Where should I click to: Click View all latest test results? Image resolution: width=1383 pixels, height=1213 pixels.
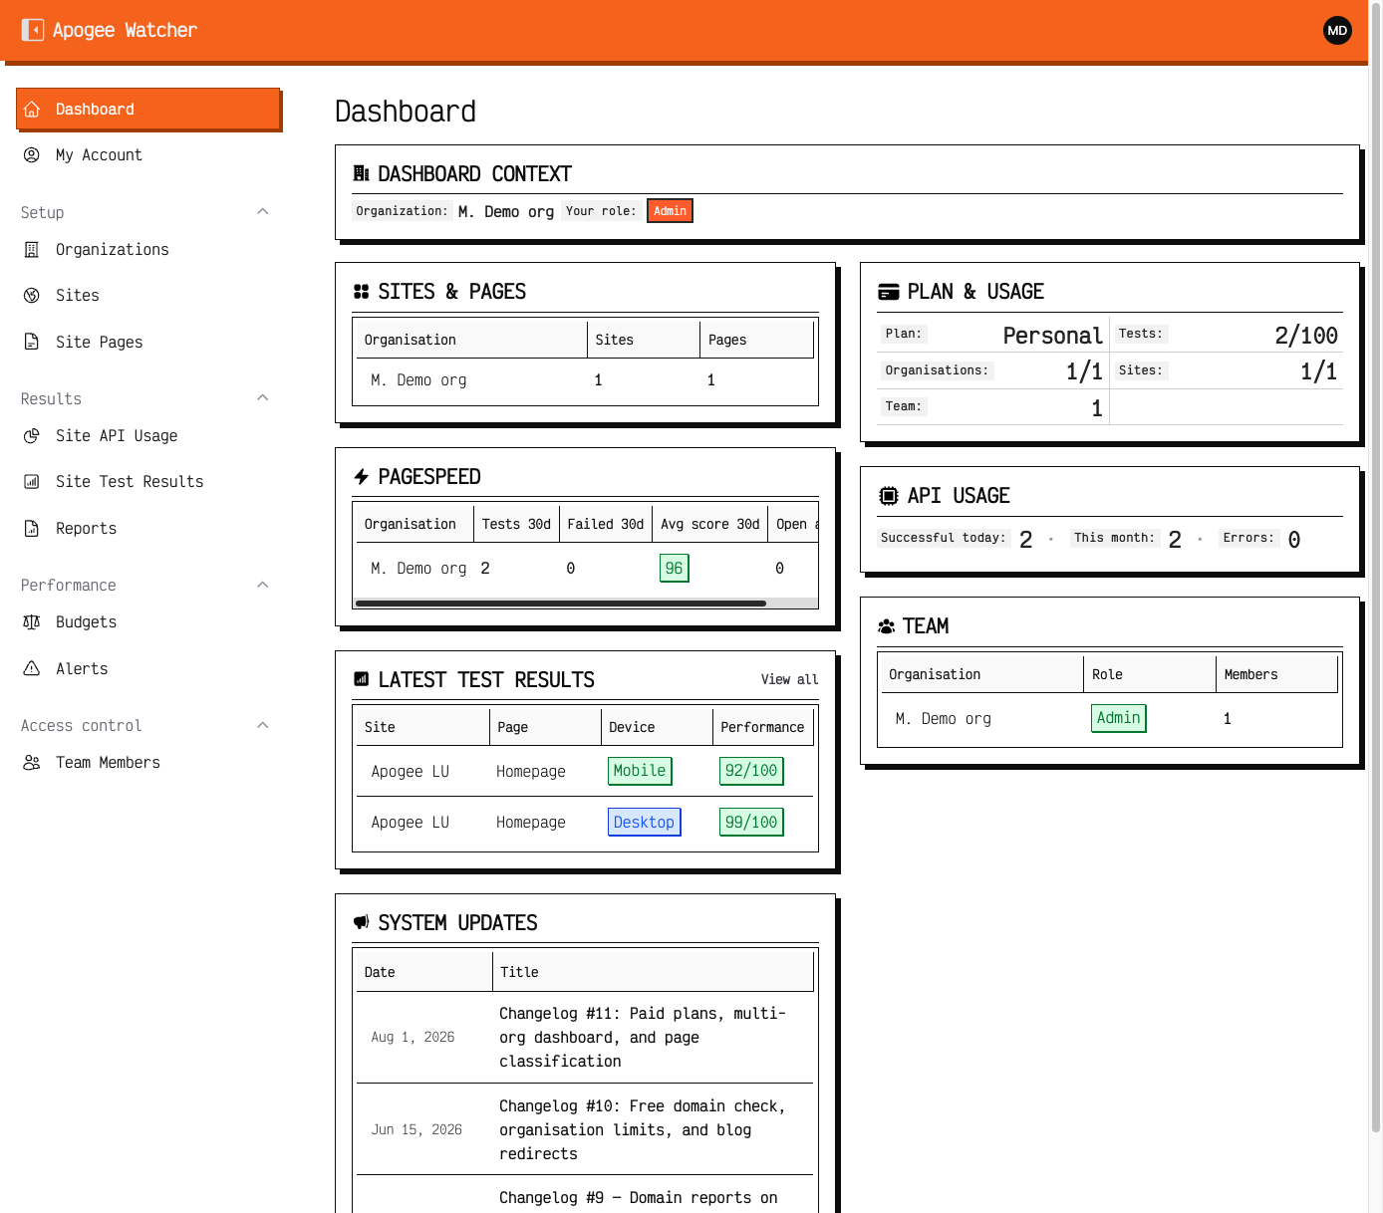pyautogui.click(x=789, y=679)
